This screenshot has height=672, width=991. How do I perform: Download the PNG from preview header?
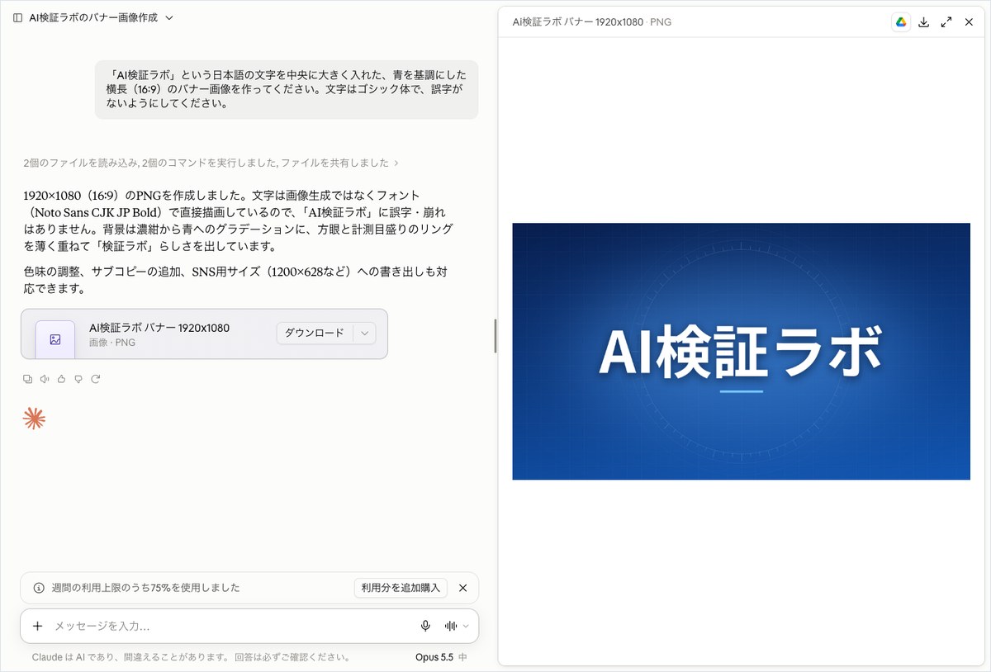[924, 22]
